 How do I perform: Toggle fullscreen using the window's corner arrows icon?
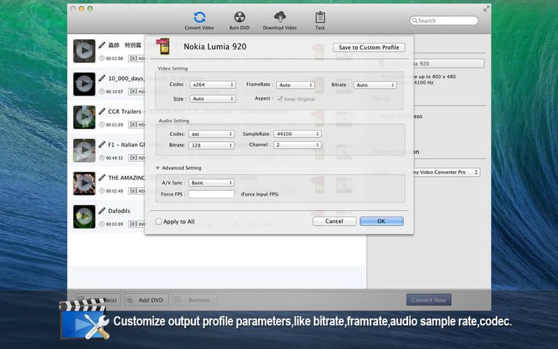[486, 8]
